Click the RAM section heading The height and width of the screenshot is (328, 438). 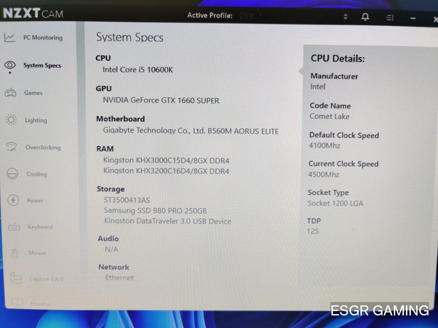[x=105, y=149]
